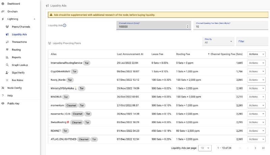Open Routing menu item
This screenshot has height=155, width=270.
pos(16,50)
